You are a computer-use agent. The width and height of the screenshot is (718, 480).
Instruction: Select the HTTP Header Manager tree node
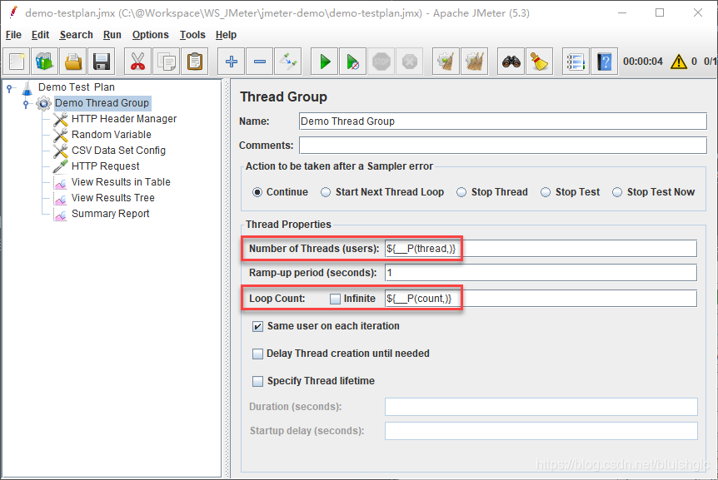click(123, 119)
